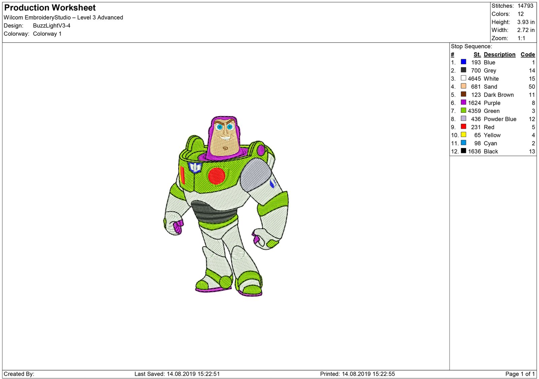Select the 'White' description text
The height and width of the screenshot is (379, 539).
491,79
